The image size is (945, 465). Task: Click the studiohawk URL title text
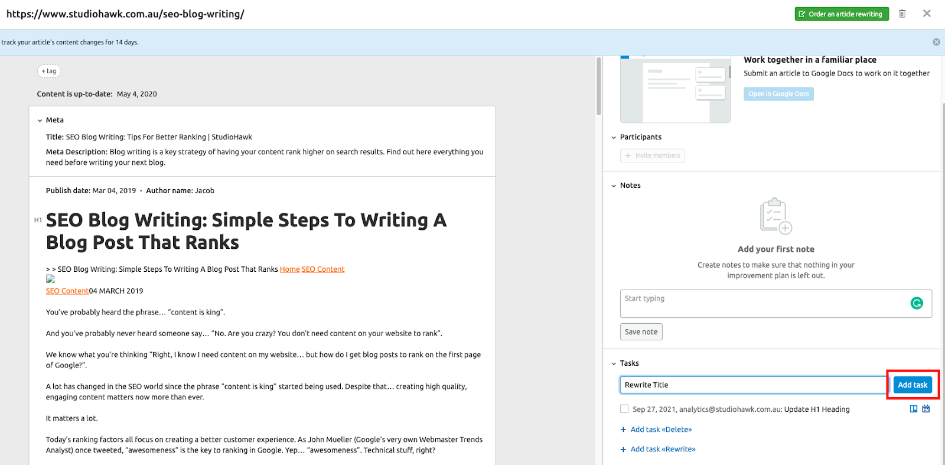(125, 14)
